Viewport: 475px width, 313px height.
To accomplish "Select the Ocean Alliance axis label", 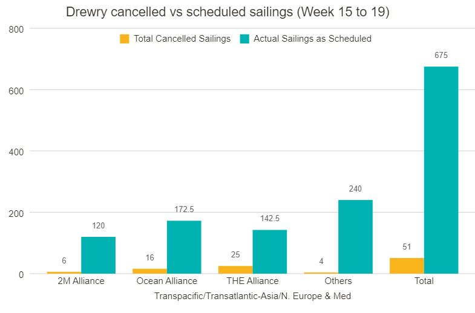I will click(167, 281).
